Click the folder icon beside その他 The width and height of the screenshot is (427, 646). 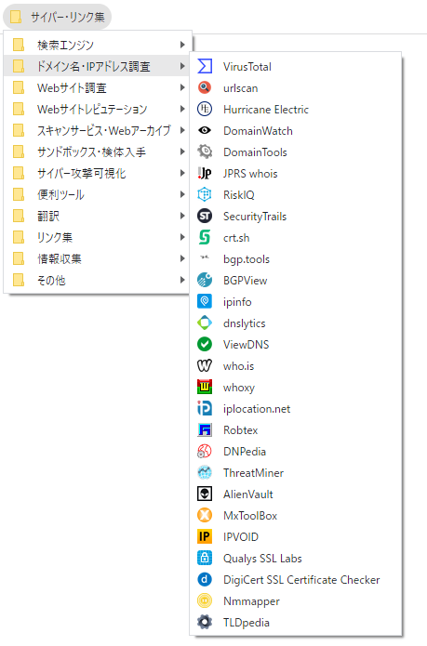[x=18, y=280]
